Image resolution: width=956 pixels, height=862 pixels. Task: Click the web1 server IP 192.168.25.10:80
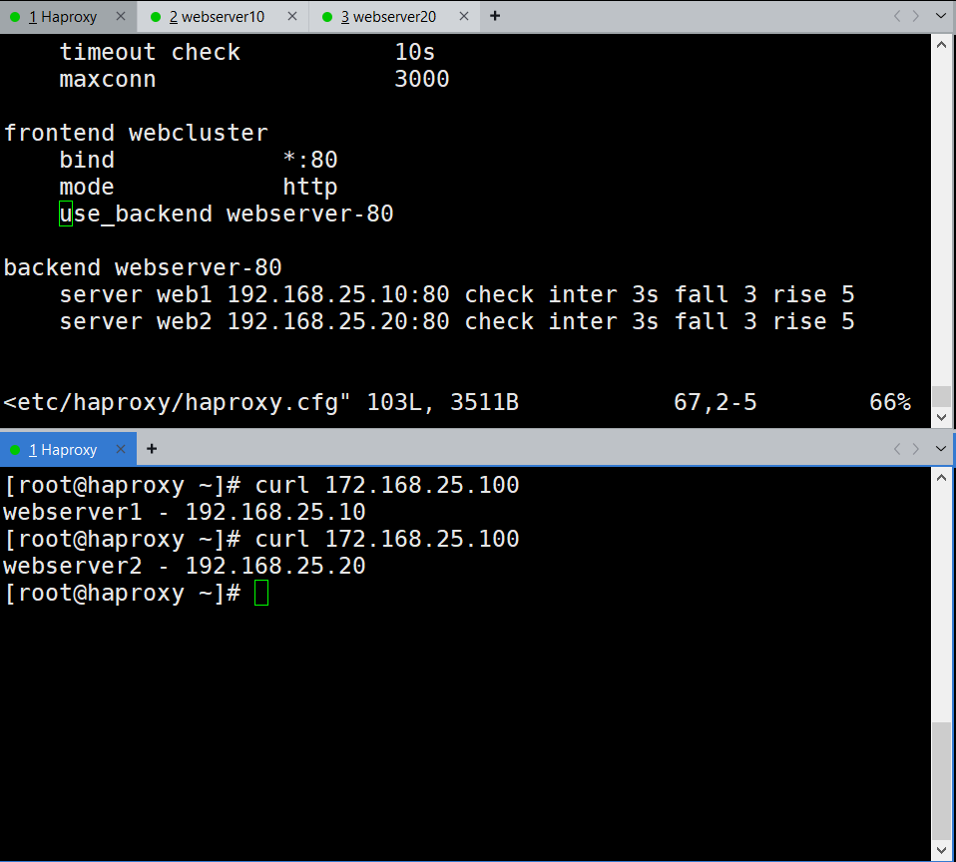[x=338, y=294]
